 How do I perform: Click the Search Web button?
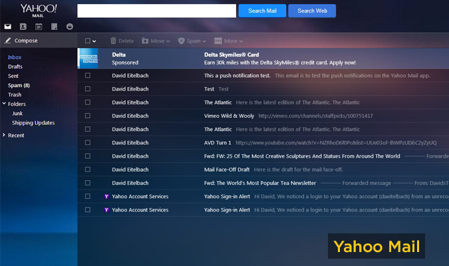[x=312, y=11]
